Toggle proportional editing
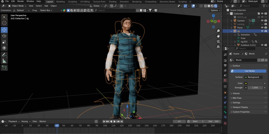 click(122, 6)
